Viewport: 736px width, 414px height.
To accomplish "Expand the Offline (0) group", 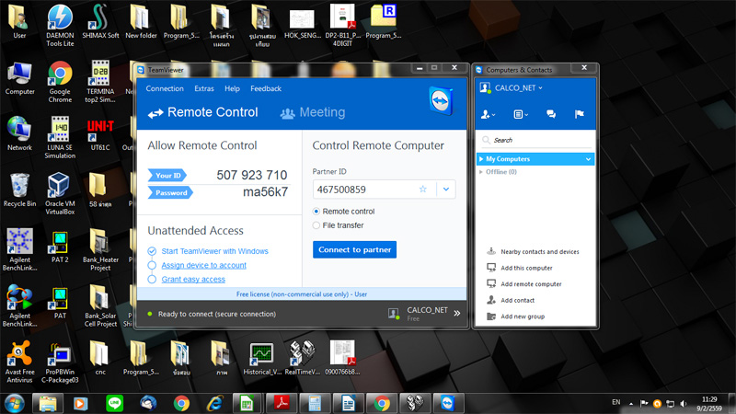I will pos(481,172).
